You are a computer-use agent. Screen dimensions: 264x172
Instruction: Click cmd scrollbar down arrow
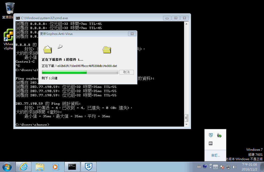pyautogui.click(x=186, y=124)
